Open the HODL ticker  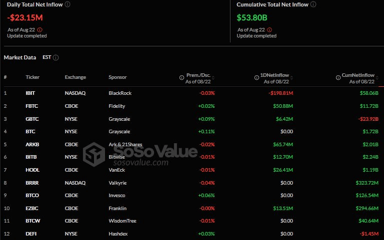32,170
